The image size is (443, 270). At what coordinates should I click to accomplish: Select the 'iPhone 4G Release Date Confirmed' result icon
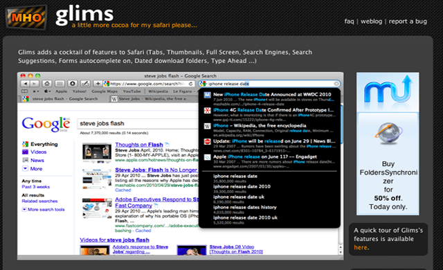(208, 111)
